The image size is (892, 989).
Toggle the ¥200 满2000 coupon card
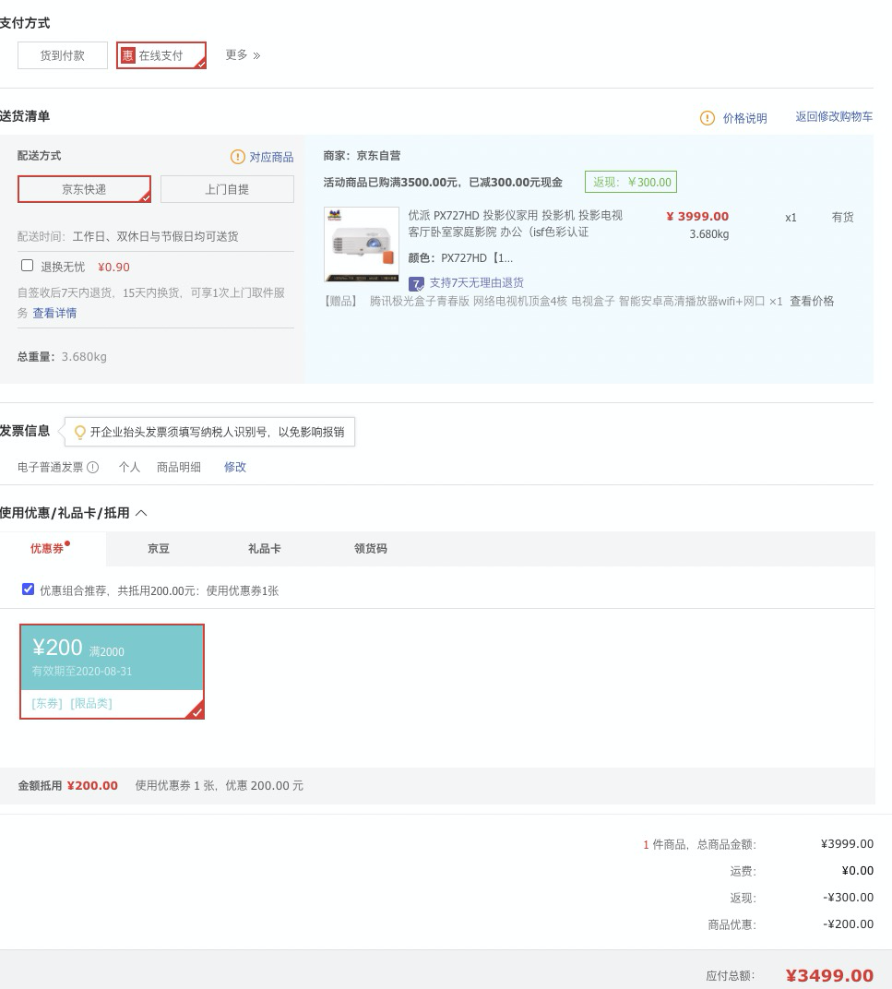coord(113,672)
